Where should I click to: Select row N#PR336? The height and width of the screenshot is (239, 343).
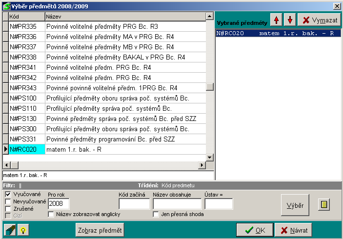tap(104, 37)
